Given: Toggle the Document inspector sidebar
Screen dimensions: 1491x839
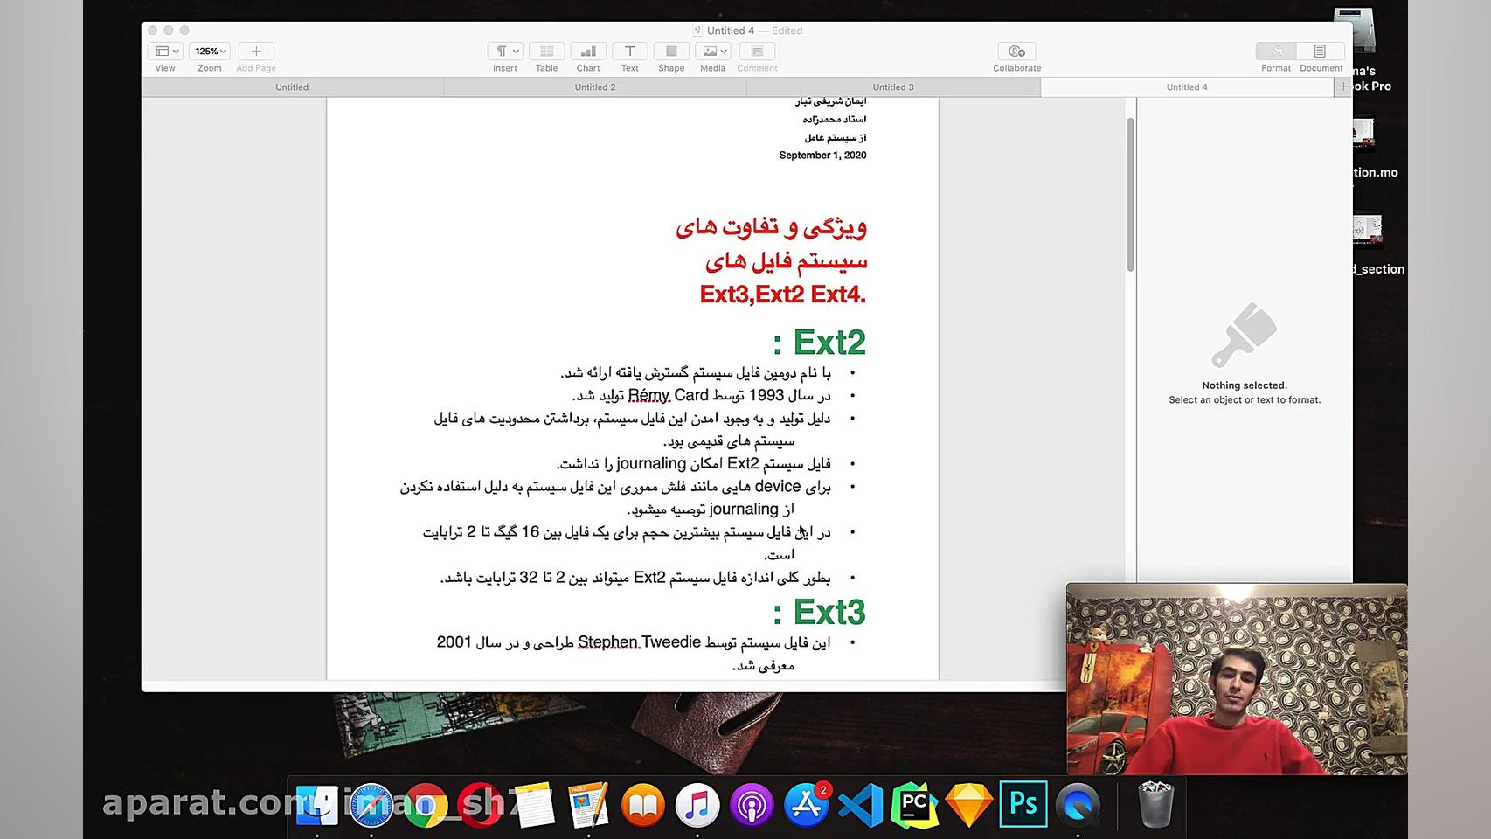Looking at the screenshot, I should [x=1321, y=52].
